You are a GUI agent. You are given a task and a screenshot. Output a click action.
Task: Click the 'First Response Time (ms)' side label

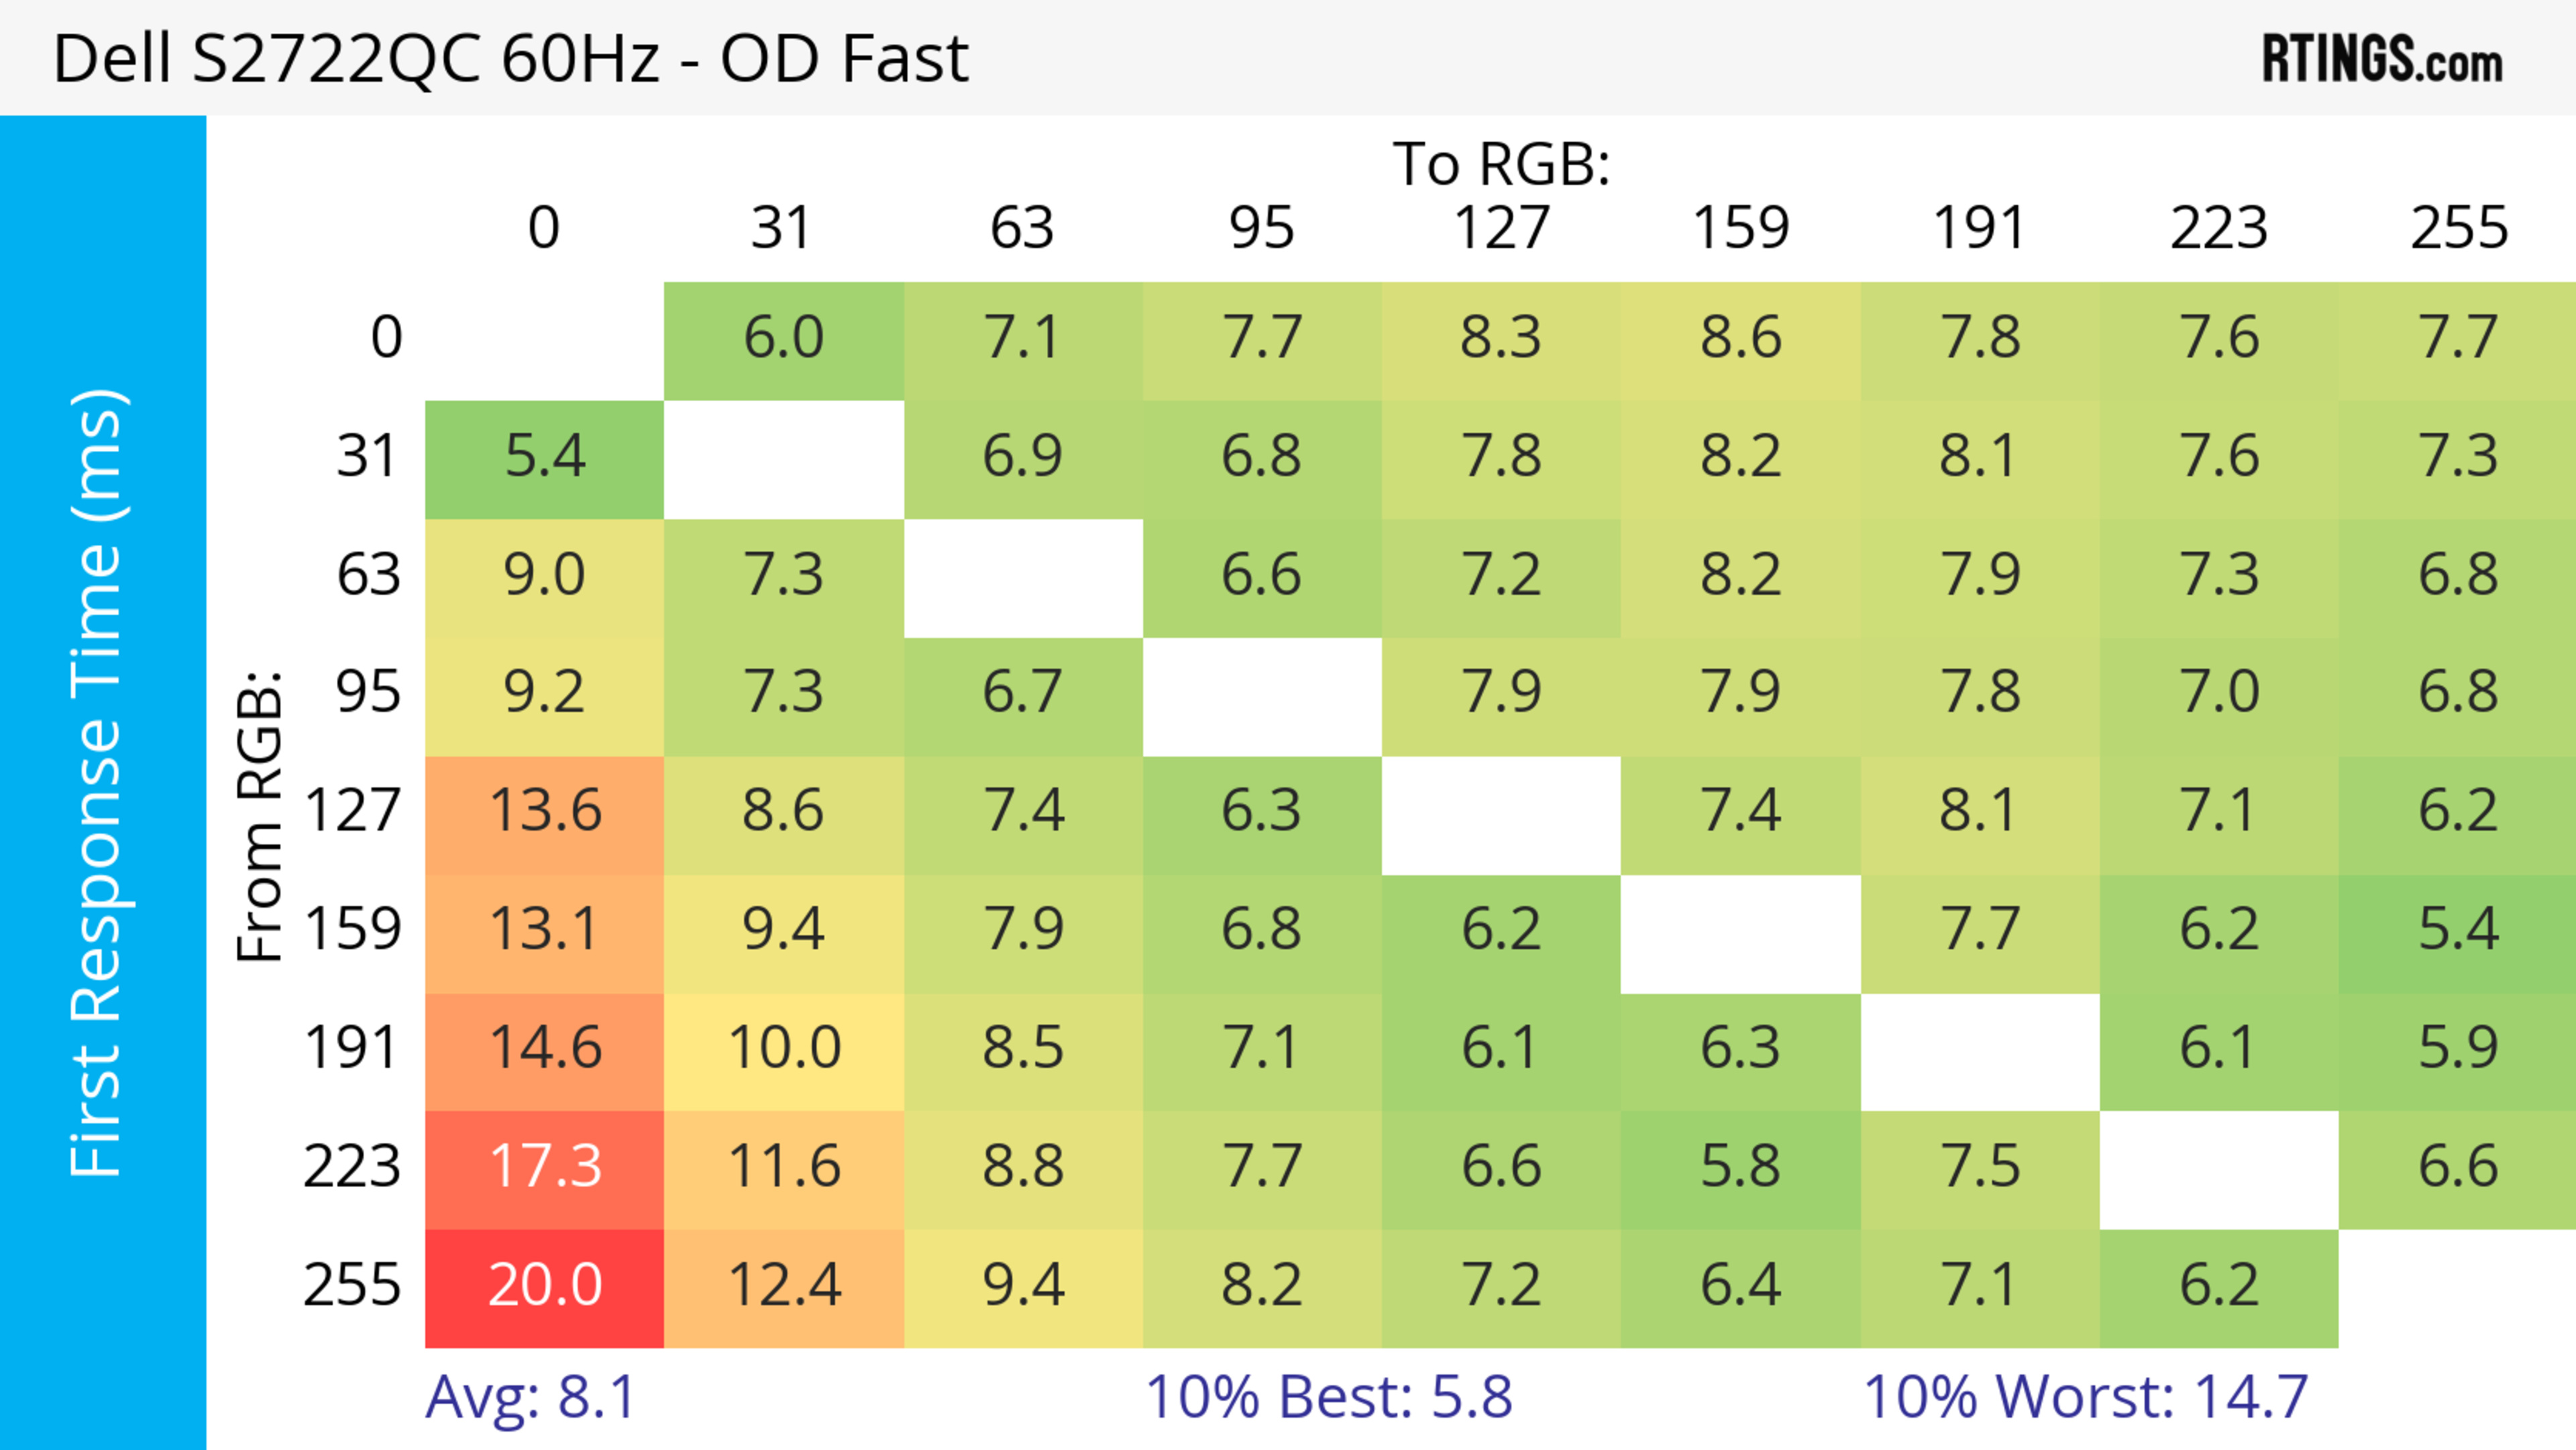click(x=97, y=782)
